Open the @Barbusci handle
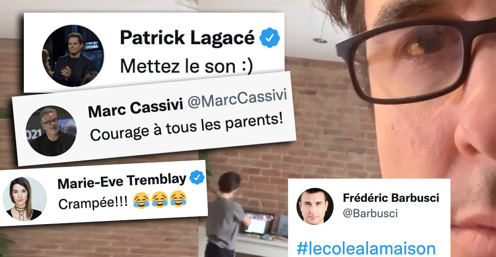The image size is (496, 257). pyautogui.click(x=370, y=214)
